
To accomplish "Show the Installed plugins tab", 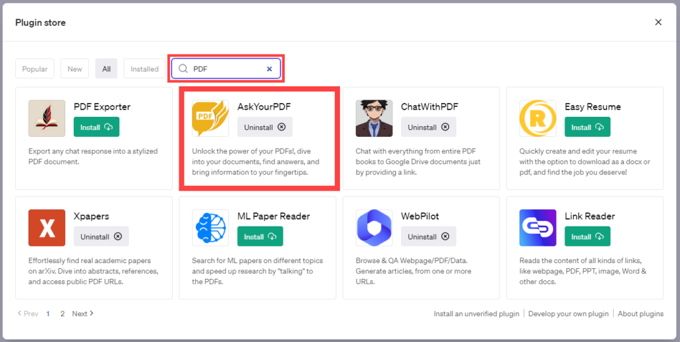I will [144, 69].
